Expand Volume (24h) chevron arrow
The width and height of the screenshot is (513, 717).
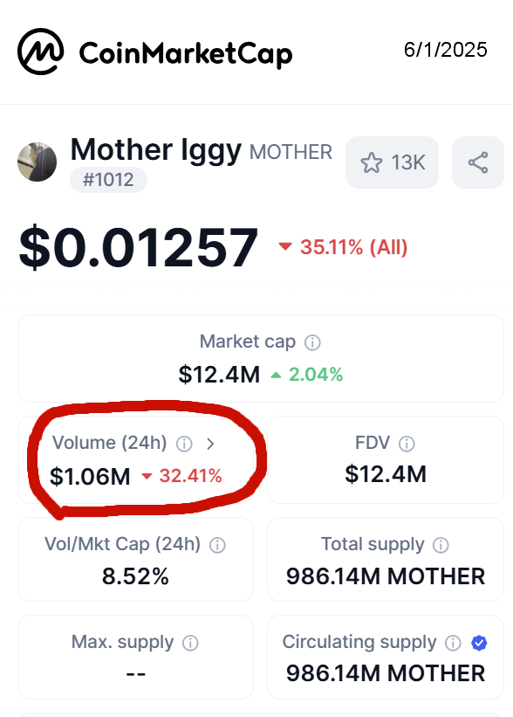(210, 444)
